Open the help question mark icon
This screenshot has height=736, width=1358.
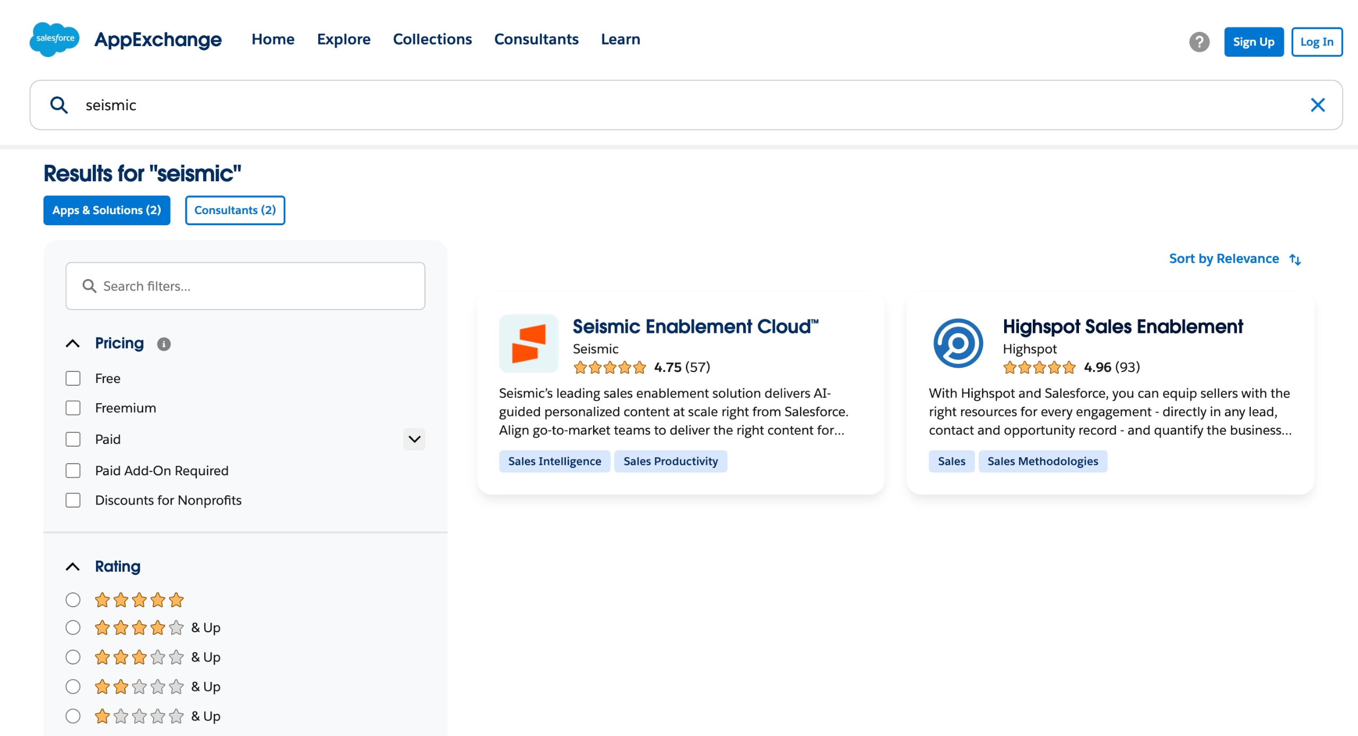click(x=1199, y=42)
